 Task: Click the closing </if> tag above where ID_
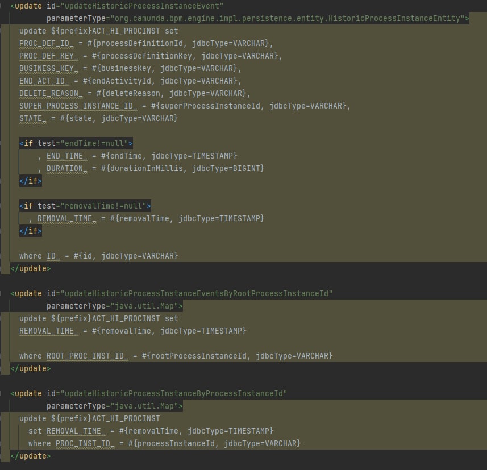(31, 231)
